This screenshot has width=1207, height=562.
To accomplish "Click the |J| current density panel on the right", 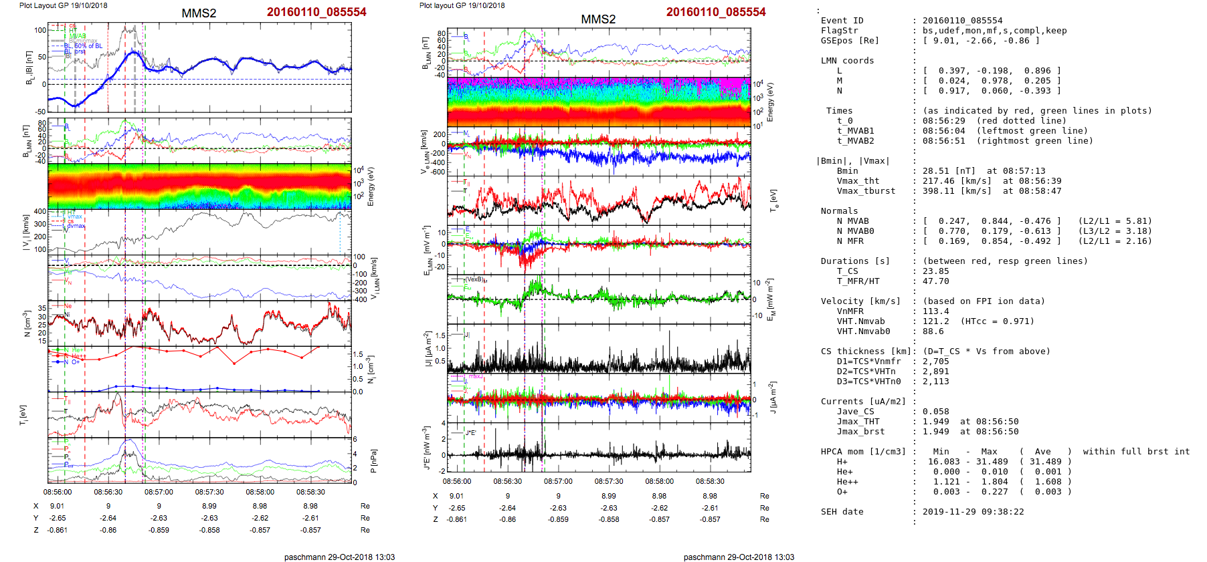I will tap(599, 348).
